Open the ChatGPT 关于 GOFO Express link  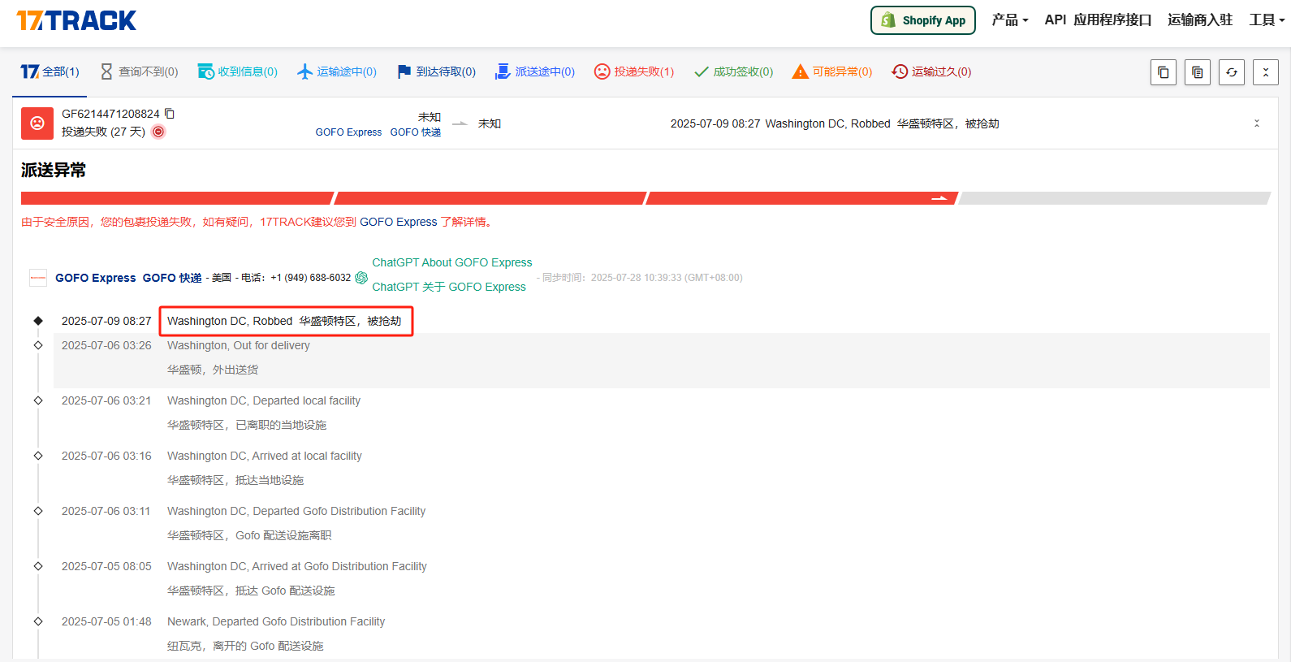pyautogui.click(x=449, y=287)
